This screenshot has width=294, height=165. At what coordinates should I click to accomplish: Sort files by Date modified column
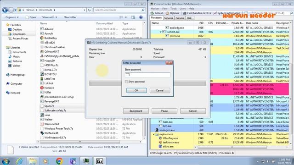point(104,23)
